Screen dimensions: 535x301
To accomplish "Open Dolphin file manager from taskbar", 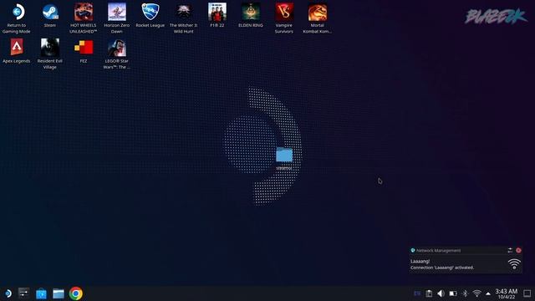I will coord(59,293).
